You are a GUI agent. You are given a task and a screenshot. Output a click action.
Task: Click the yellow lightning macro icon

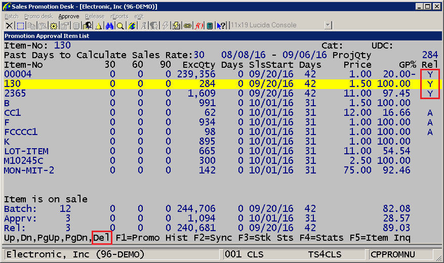pyautogui.click(x=176, y=26)
